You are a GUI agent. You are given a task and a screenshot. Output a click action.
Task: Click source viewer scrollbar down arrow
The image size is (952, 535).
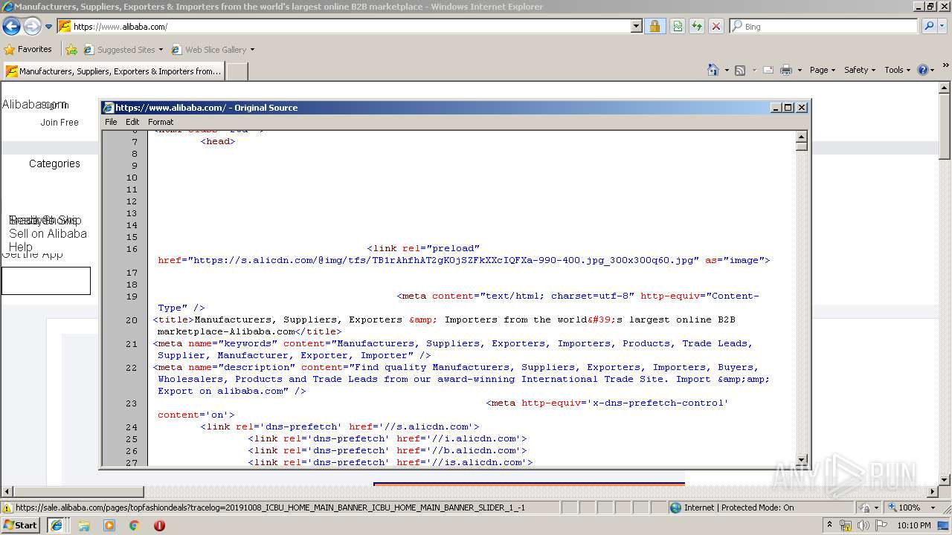802,460
